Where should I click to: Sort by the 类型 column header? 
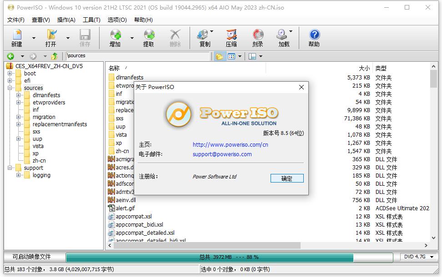381,68
